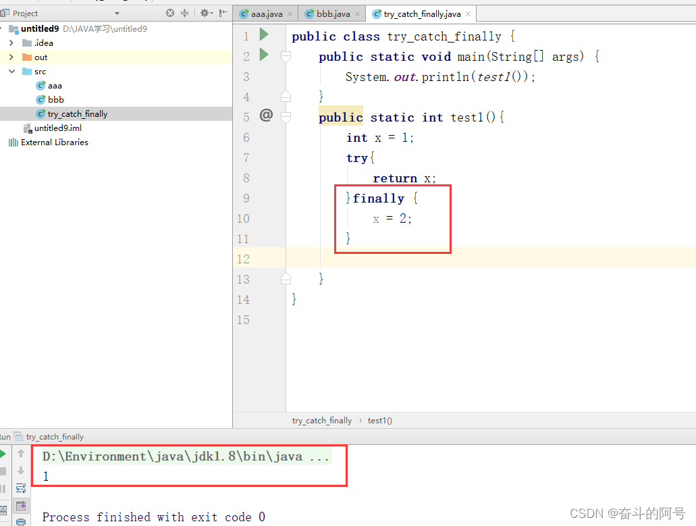Click the collapse all icon in Project panel

(x=184, y=13)
